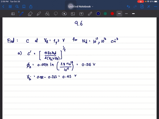Select the thick stroke thickness
The width and height of the screenshot is (159, 119).
(133, 14)
